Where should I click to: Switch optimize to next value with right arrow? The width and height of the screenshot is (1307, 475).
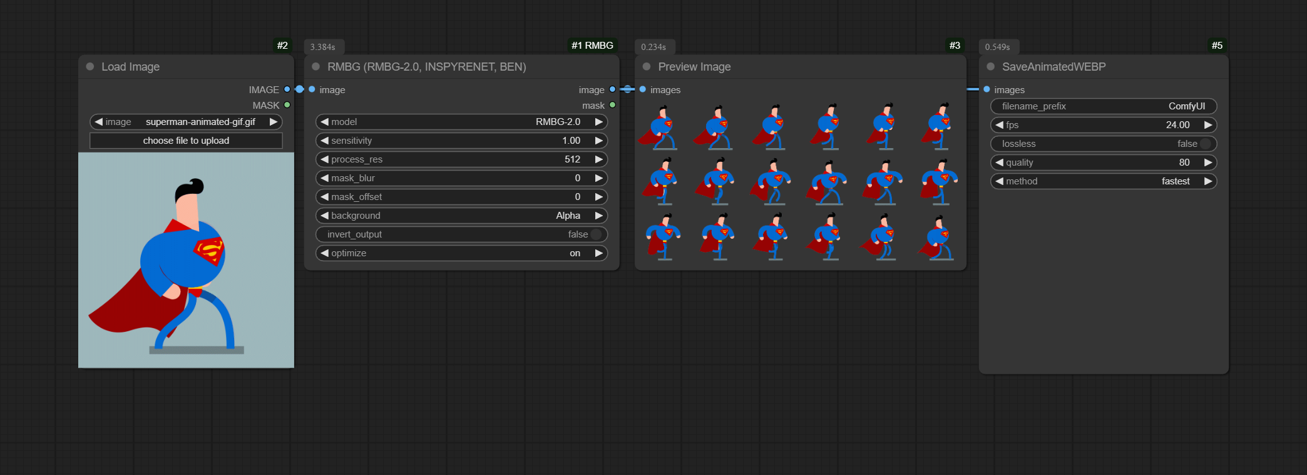(598, 253)
